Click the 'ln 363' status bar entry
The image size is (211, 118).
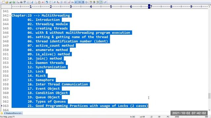(133, 117)
